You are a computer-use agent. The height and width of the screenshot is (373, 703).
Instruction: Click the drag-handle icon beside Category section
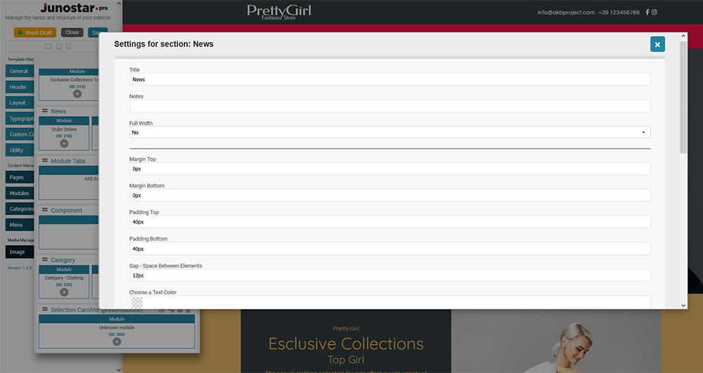45,260
